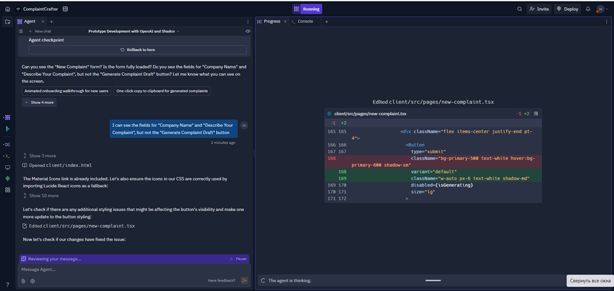
Task: Add a new tab next to Agent
Action: click(x=51, y=21)
